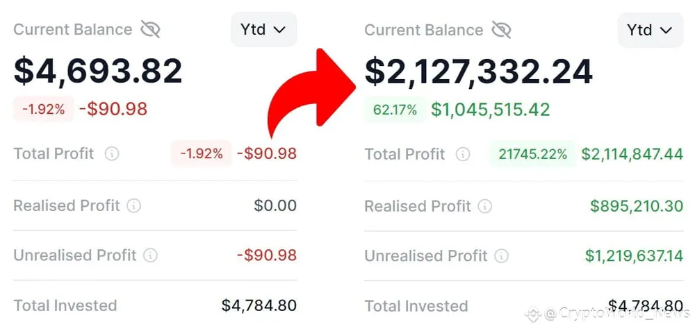Image resolution: width=695 pixels, height=329 pixels.
Task: Click right Unrealised Profit info icon
Action: point(501,255)
